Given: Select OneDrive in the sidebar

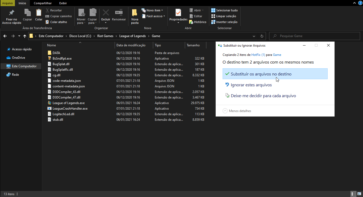Looking at the screenshot, I should point(18,58).
